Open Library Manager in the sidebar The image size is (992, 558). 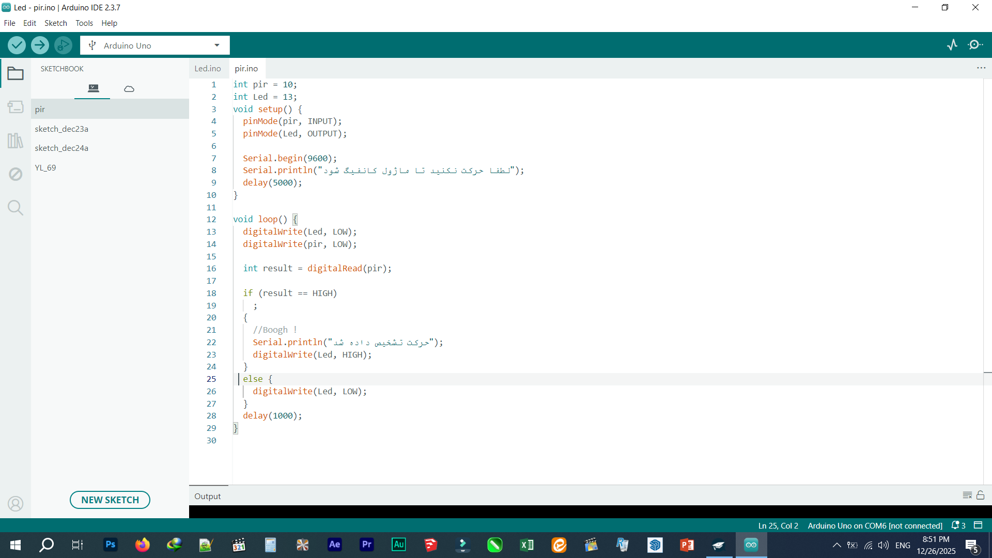point(16,141)
